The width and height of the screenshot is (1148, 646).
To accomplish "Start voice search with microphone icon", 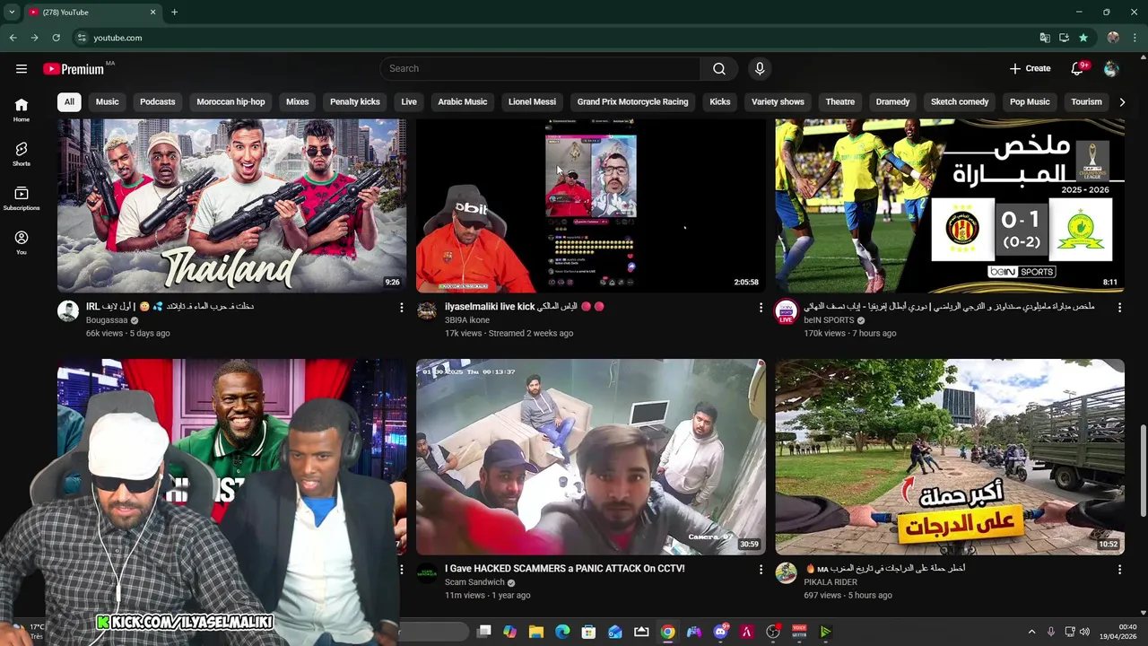I will tap(760, 68).
